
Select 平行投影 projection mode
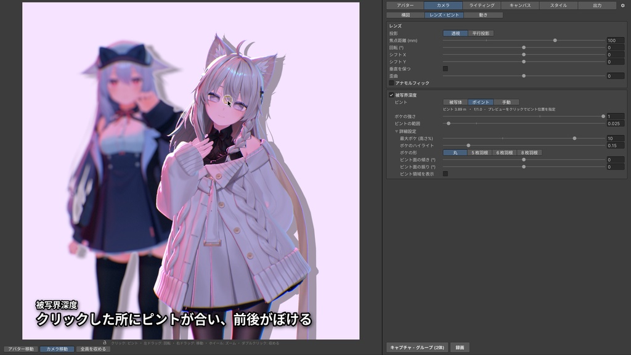click(x=481, y=33)
